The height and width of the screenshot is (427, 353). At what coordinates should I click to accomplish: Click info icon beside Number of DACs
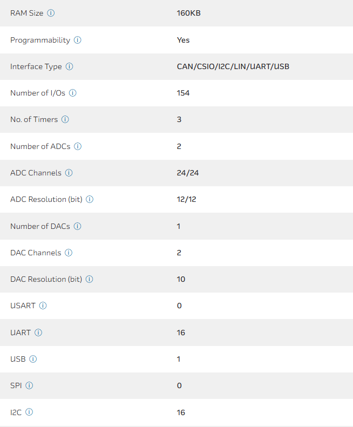(x=78, y=226)
